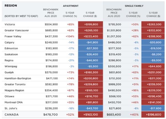Click the APARTMENT column group header

71,5
